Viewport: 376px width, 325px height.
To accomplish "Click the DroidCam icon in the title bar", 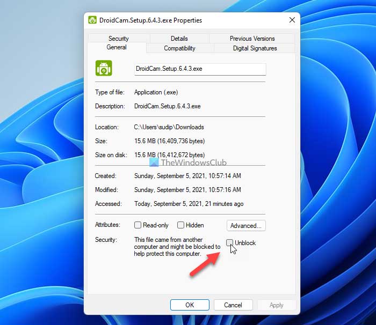I will point(92,20).
